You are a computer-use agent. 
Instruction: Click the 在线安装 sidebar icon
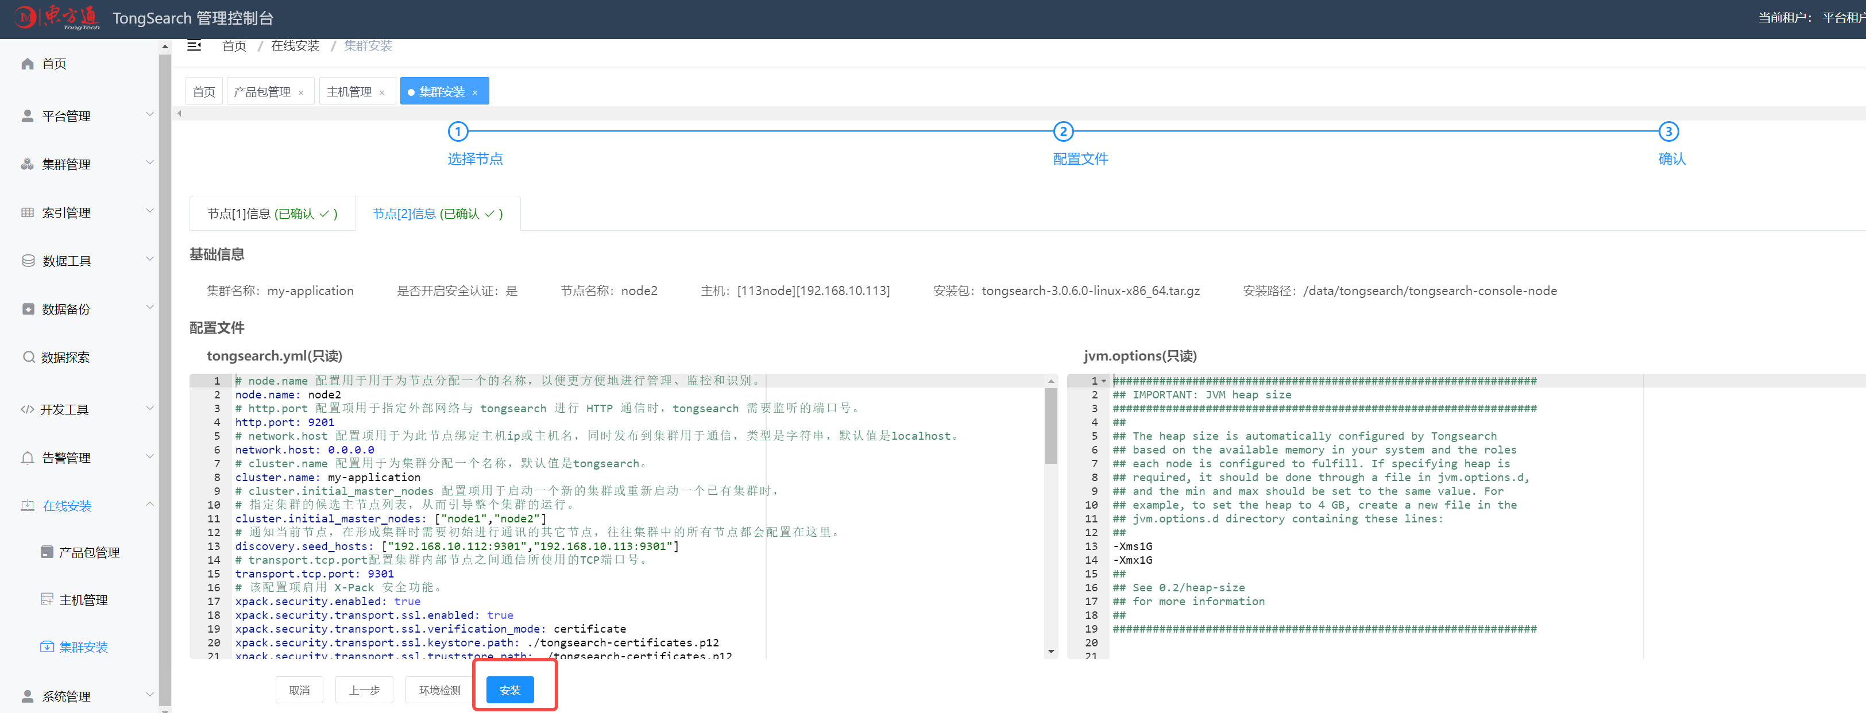click(28, 505)
